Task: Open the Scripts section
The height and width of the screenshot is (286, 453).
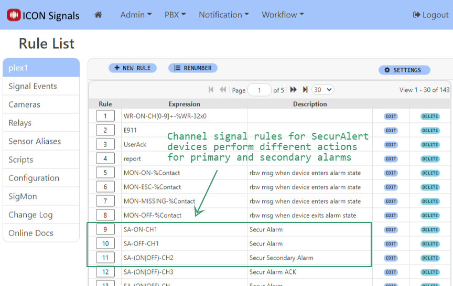Action: coord(41,160)
